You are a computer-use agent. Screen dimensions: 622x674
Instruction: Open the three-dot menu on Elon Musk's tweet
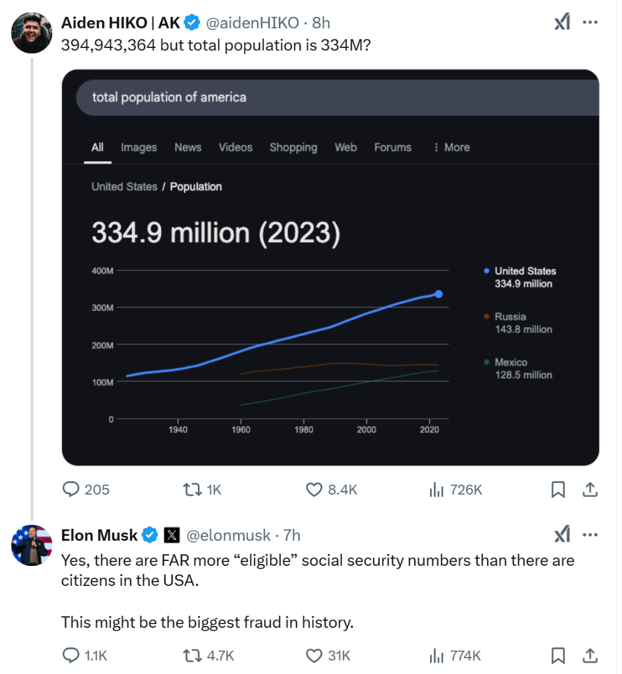[x=590, y=535]
